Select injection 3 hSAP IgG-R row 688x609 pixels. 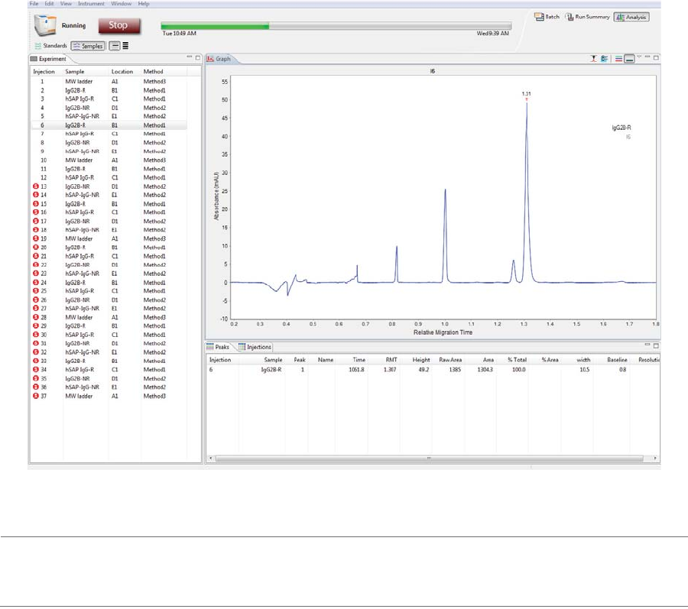tap(109, 99)
